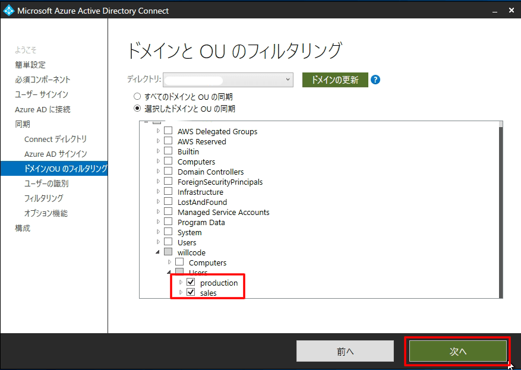Image resolution: width=521 pixels, height=370 pixels.
Task: Click the Azure AD Connect logo icon
Action: [8, 10]
